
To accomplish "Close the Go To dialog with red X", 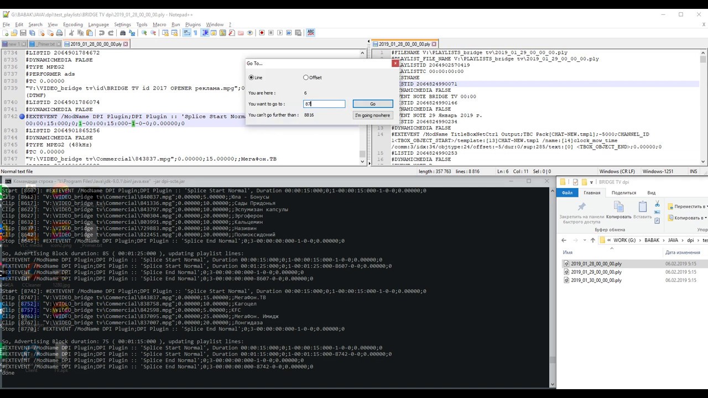I will point(395,63).
